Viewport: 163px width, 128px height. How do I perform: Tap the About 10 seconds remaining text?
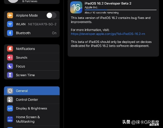pos(101,13)
